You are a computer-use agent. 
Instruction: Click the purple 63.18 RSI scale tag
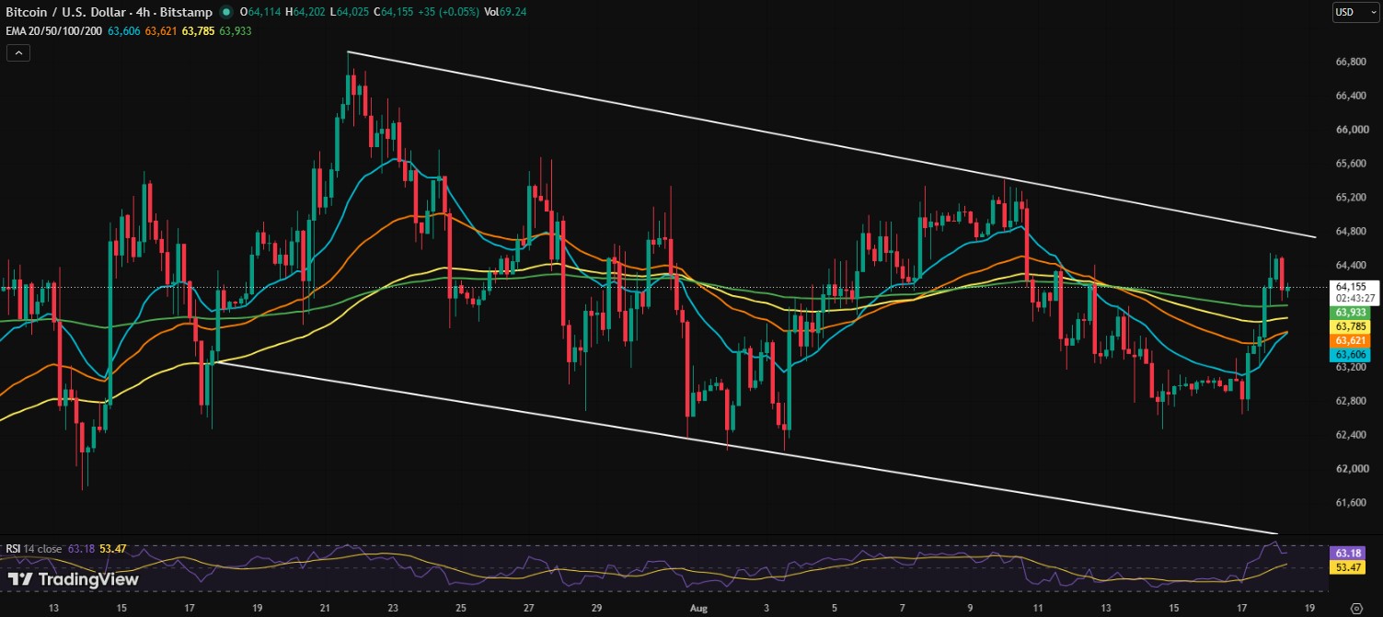click(1349, 554)
